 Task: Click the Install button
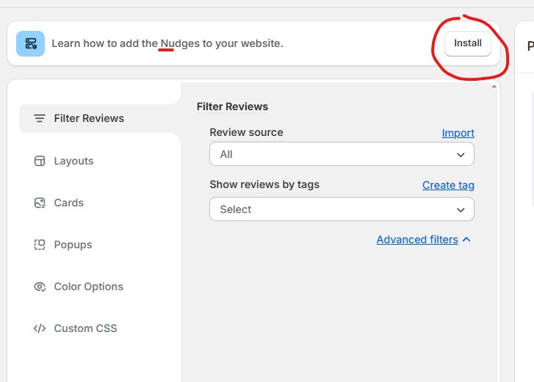point(468,43)
